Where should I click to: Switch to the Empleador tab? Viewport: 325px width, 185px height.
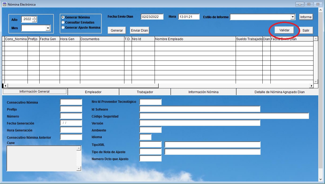click(x=93, y=92)
